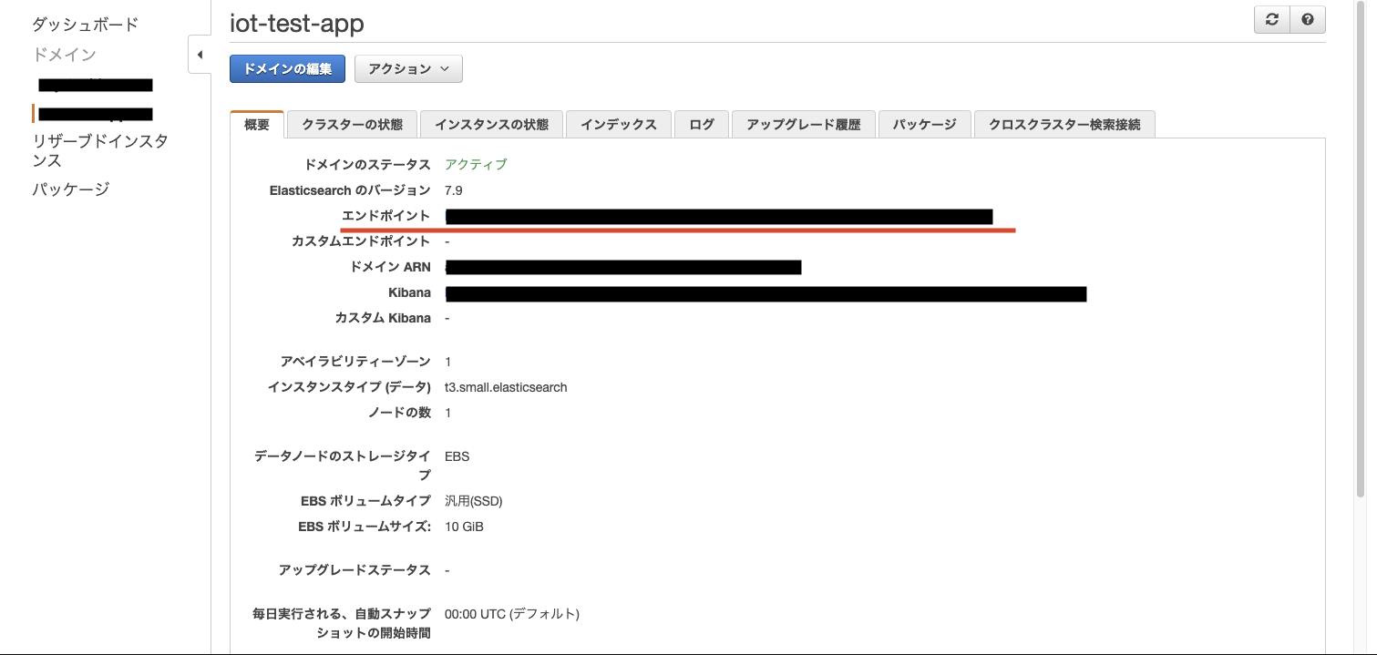Viewport: 1377px width, 655px height.
Task: Click the 00:00 UTC (デフォルト) snapshot time
Action: click(512, 614)
